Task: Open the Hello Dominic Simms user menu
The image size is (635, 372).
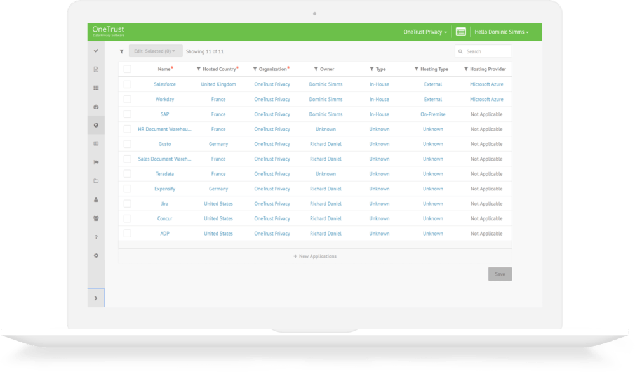Action: click(x=502, y=32)
